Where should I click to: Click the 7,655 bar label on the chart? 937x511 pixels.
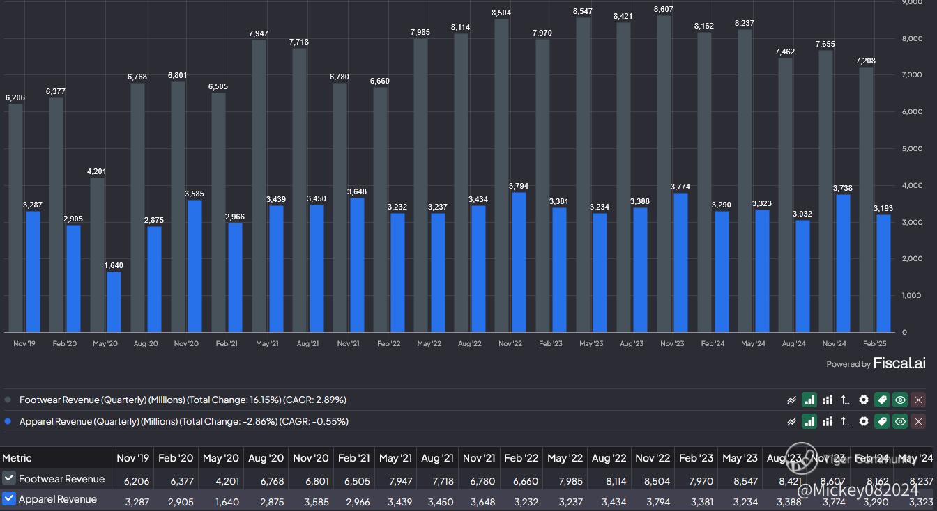(825, 45)
